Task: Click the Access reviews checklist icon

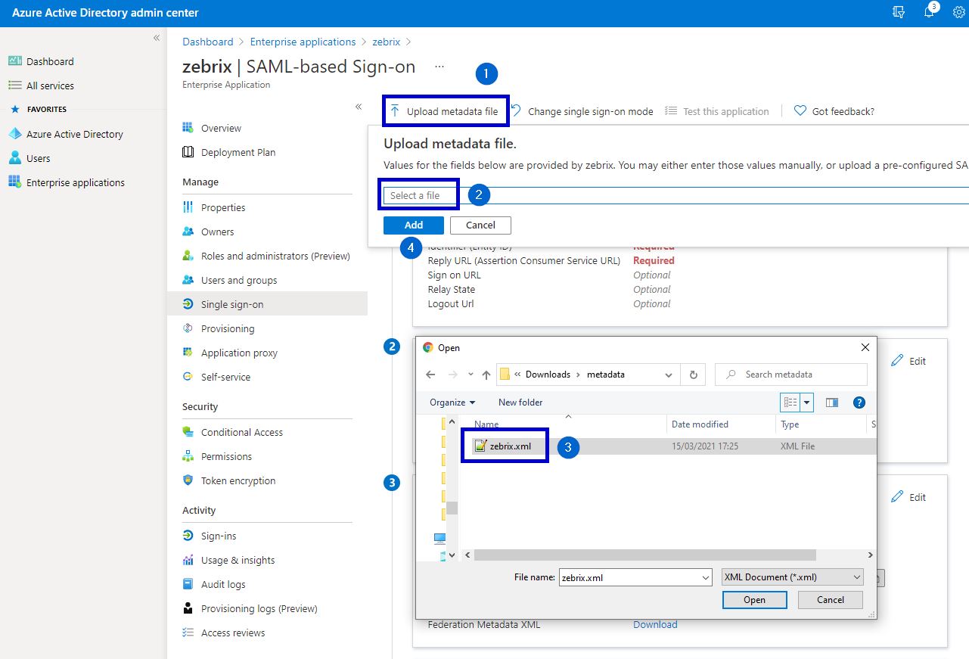Action: click(x=188, y=633)
